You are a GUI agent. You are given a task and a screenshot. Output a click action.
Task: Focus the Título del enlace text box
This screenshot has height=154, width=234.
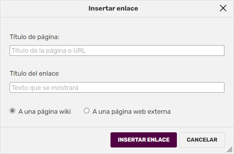pos(117,87)
